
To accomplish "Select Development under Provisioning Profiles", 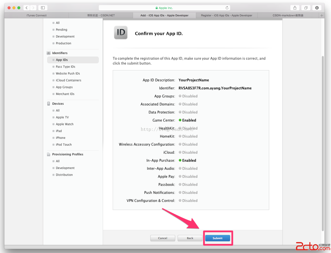I will tap(65, 168).
